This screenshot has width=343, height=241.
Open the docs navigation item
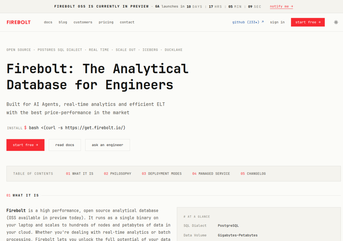48,22
